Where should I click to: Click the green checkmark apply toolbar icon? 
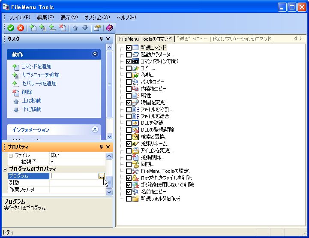point(11,28)
